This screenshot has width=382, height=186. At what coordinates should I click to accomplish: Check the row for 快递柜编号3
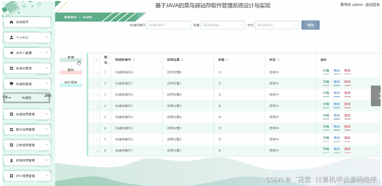(x=95, y=128)
